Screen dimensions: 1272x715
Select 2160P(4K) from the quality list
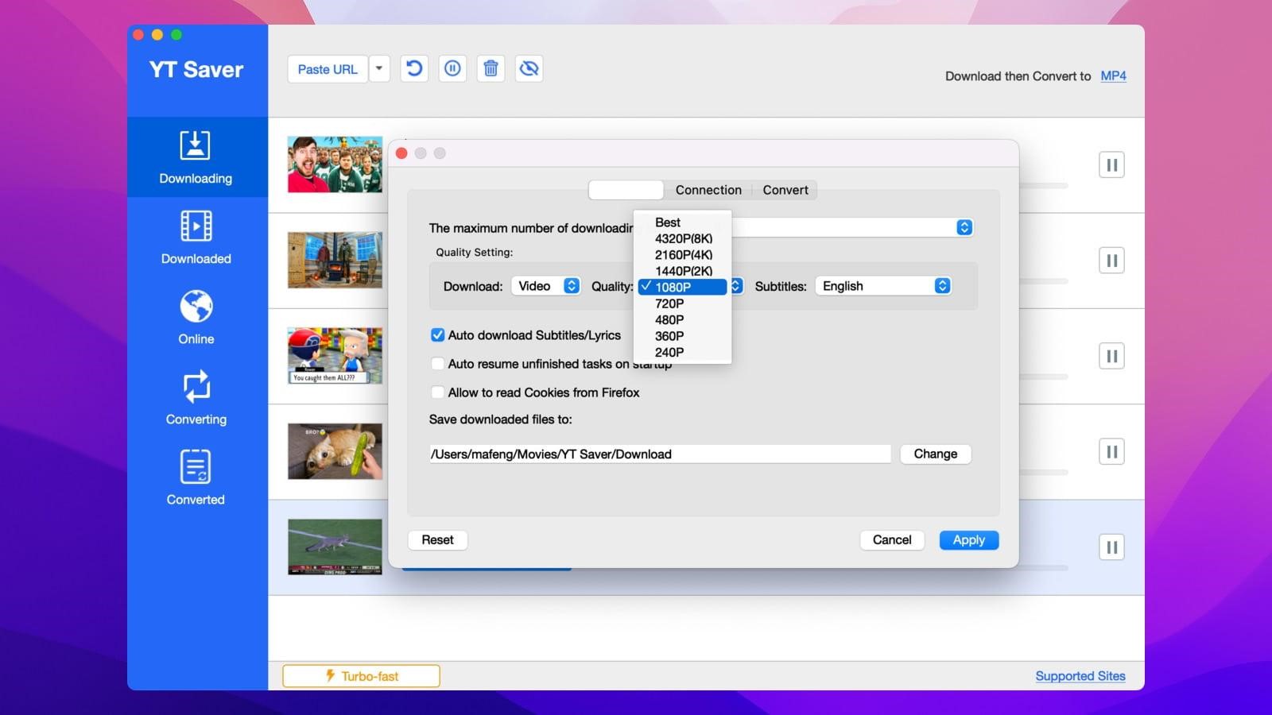click(x=685, y=254)
